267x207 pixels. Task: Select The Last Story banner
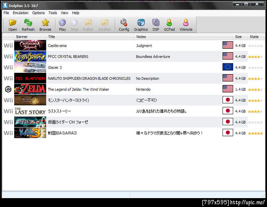coord(30,111)
